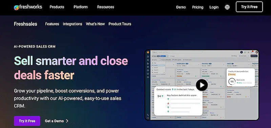Click the outlined Try it Free header button

pos(249,7)
